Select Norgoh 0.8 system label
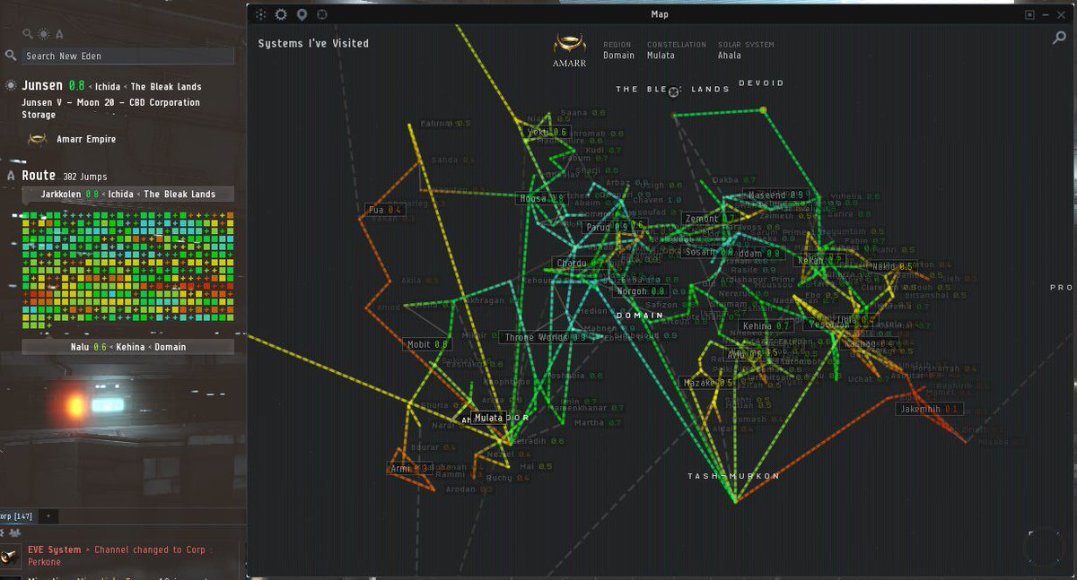Image resolution: width=1077 pixels, height=580 pixels. click(x=640, y=291)
